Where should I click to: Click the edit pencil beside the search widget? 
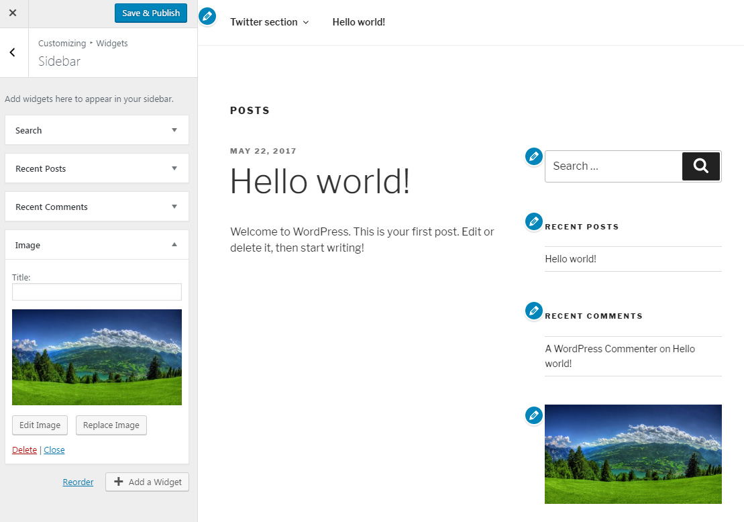coord(533,156)
